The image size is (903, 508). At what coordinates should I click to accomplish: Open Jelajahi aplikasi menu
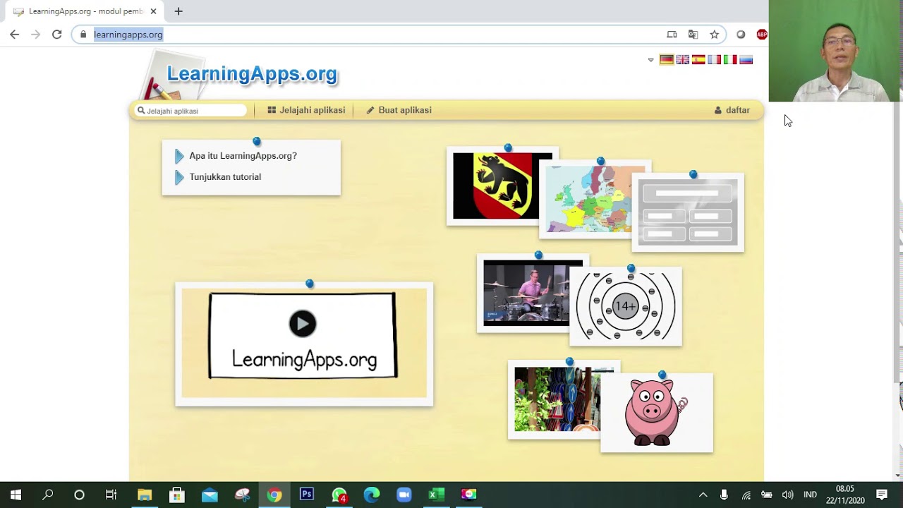point(306,110)
